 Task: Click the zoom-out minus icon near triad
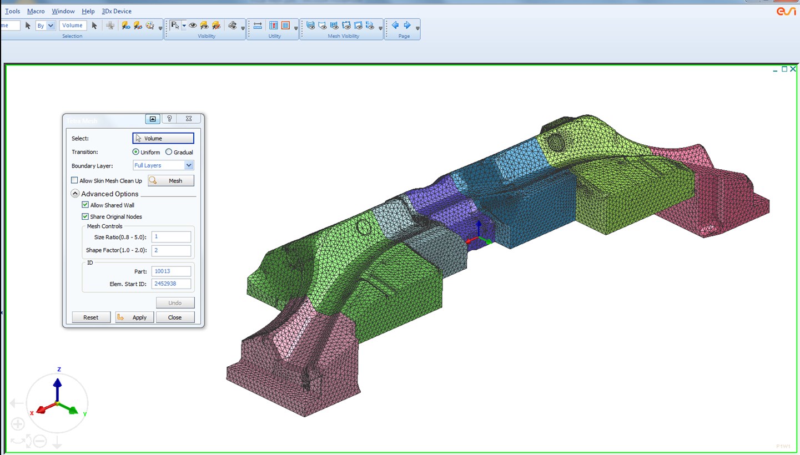39,441
